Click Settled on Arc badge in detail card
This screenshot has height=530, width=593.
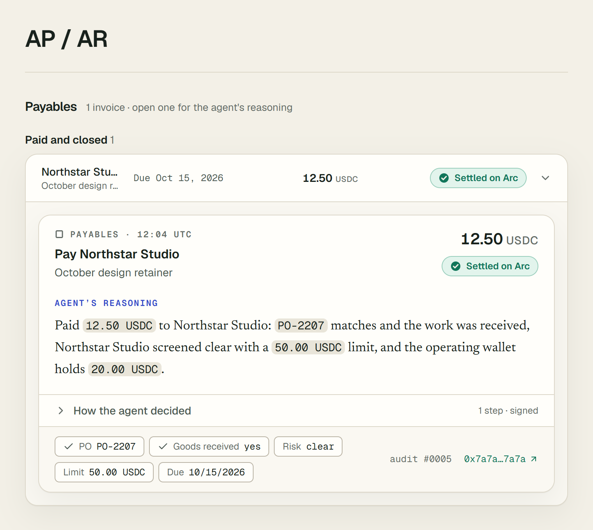point(490,266)
